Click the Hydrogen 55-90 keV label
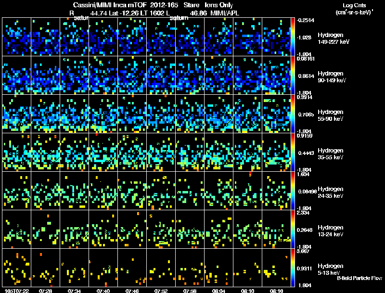Image resolution: width=385 pixels, height=293 pixels. (x=331, y=115)
